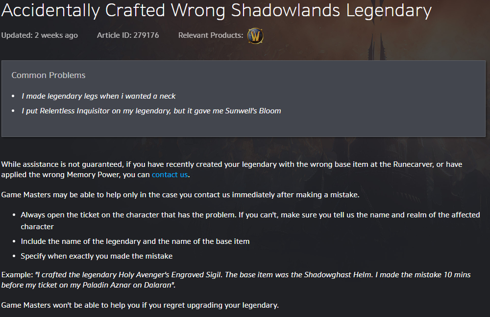Select the Relentless Inquisitor problem item

[151, 111]
